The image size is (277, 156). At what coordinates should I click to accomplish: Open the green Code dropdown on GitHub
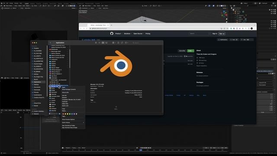(190, 51)
